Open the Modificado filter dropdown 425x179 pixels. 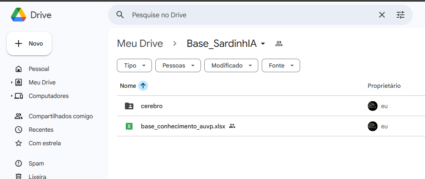231,65
